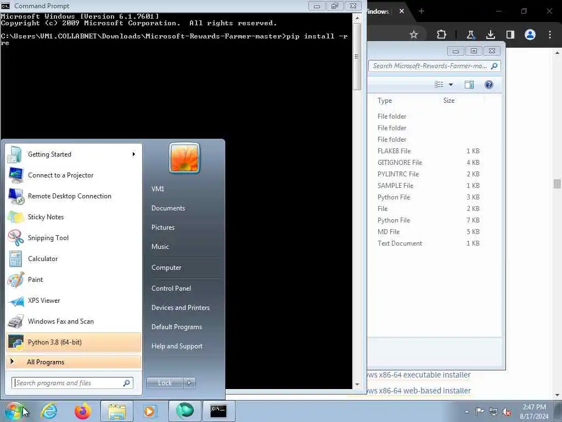Open Chrome downloads icon
The width and height of the screenshot is (562, 422).
490,35
